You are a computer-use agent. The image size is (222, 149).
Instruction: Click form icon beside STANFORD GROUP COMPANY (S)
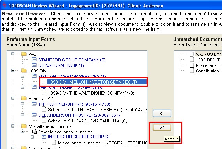tap(34, 59)
